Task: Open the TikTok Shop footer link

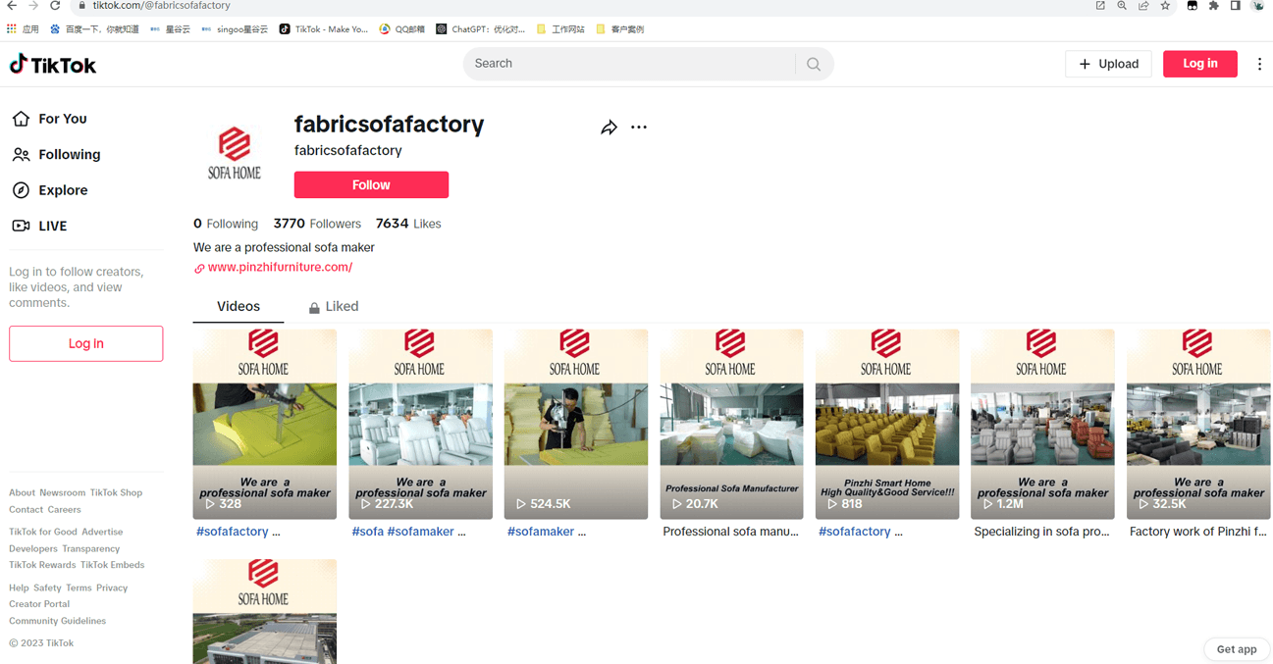Action: pos(116,492)
